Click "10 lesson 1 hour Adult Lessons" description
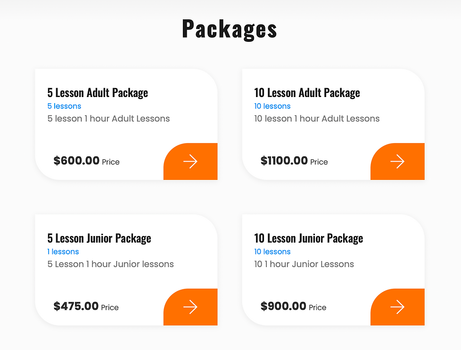 click(317, 119)
